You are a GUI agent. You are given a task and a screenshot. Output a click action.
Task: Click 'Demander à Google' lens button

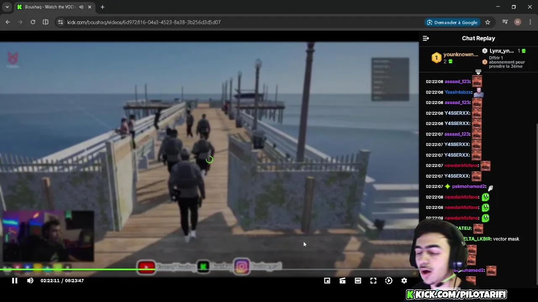pyautogui.click(x=452, y=22)
